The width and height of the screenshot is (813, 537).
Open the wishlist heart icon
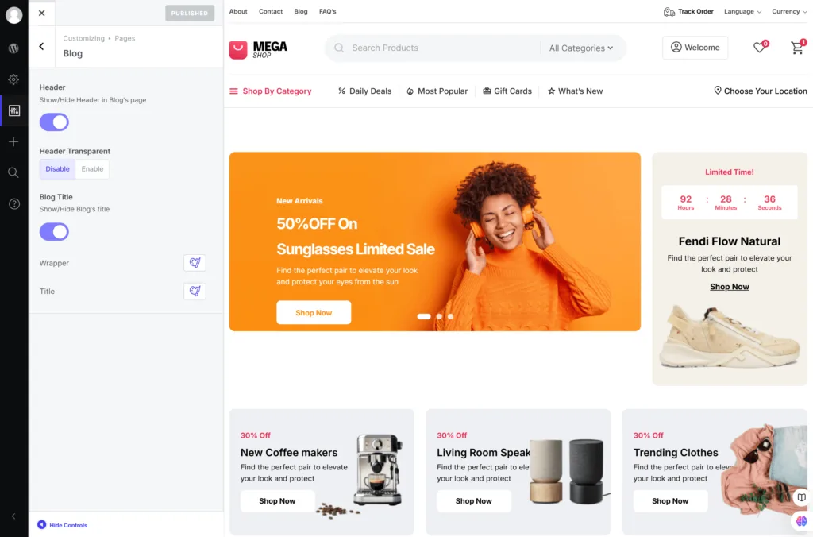(761, 47)
